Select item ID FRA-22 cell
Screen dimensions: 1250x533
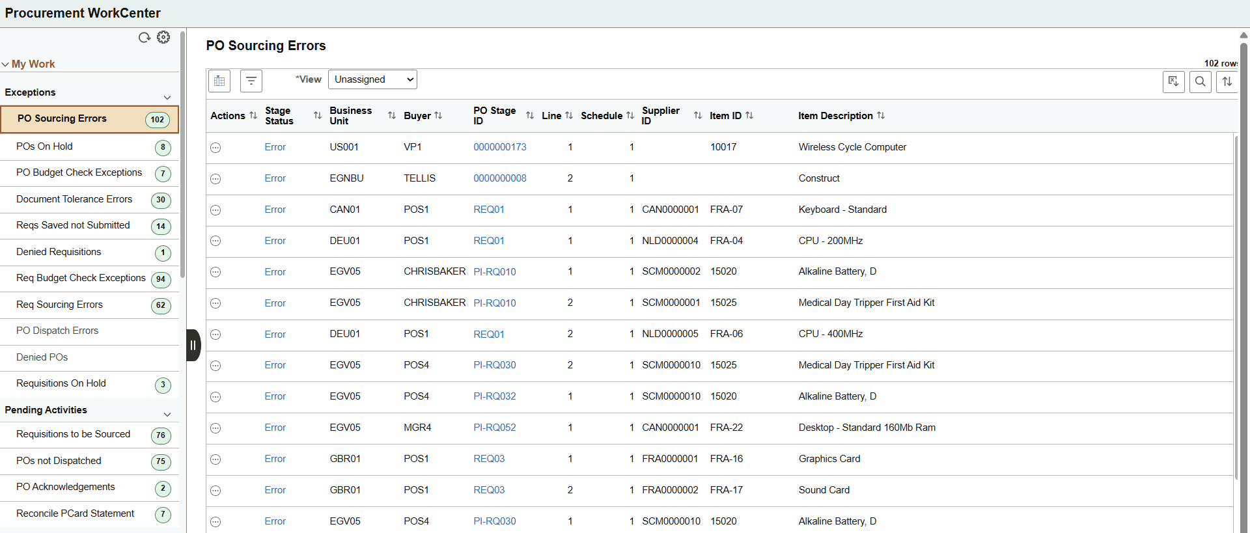click(x=726, y=428)
